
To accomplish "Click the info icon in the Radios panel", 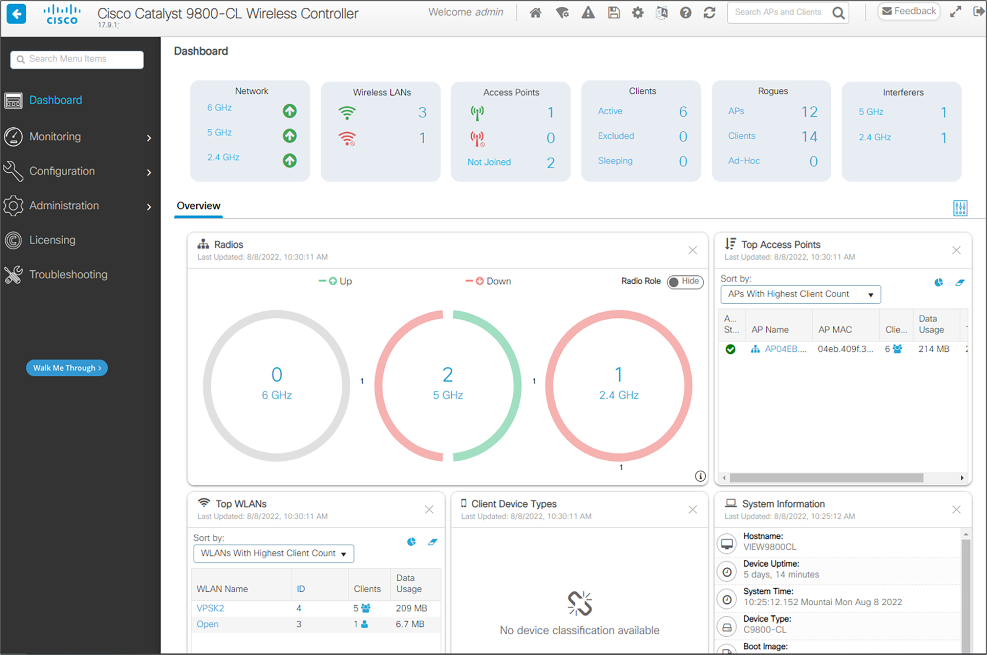I will (x=700, y=476).
